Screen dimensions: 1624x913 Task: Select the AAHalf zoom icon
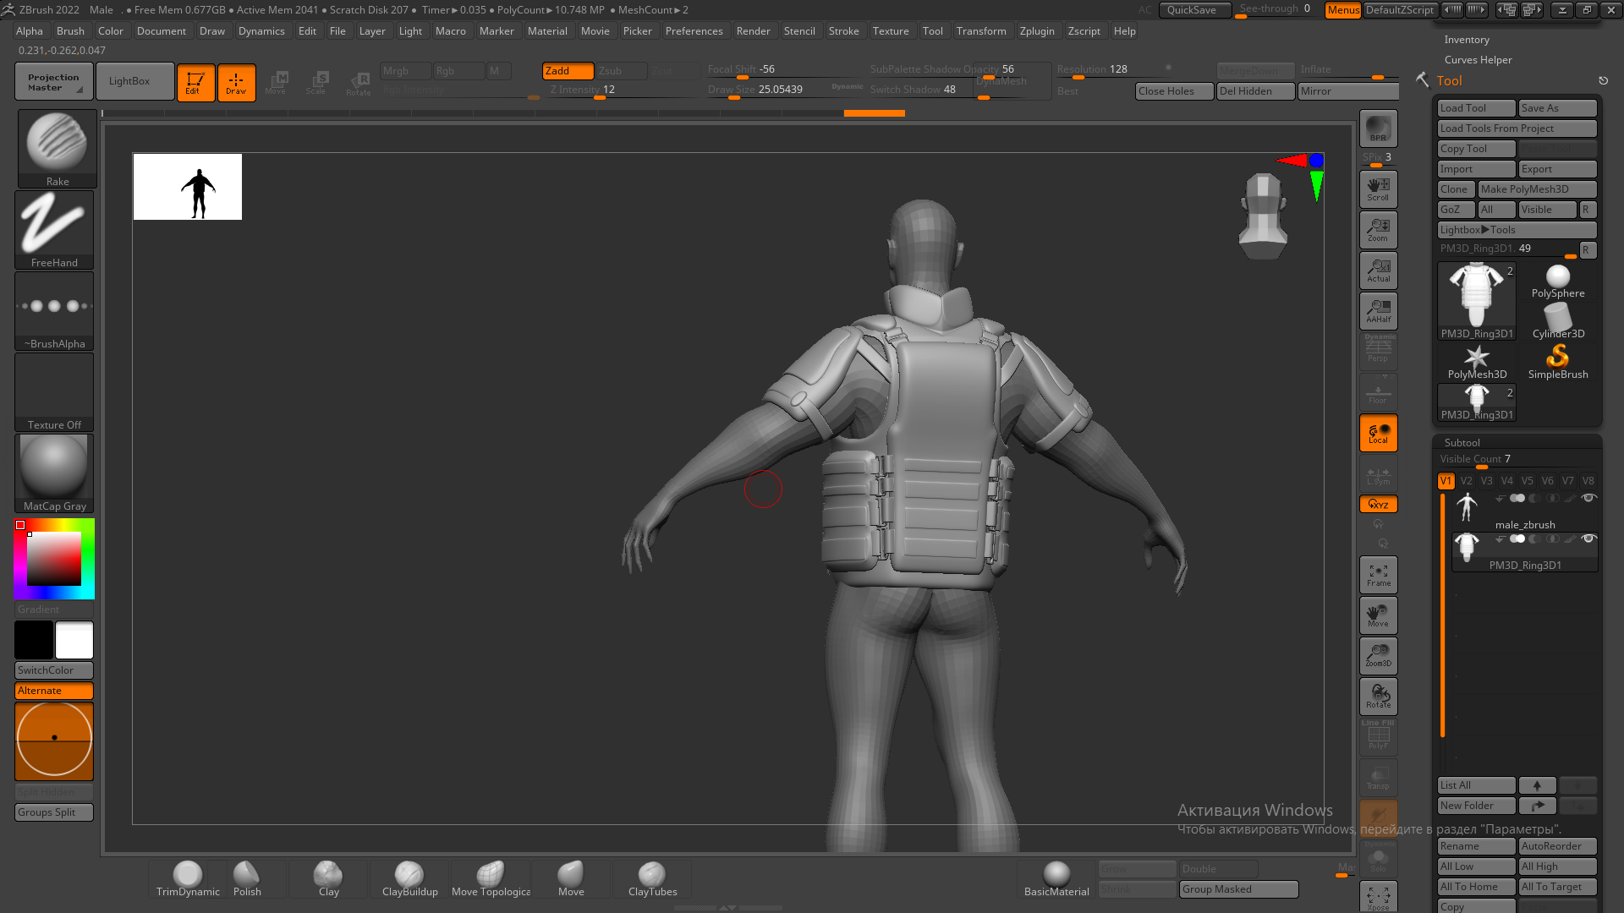[1378, 311]
